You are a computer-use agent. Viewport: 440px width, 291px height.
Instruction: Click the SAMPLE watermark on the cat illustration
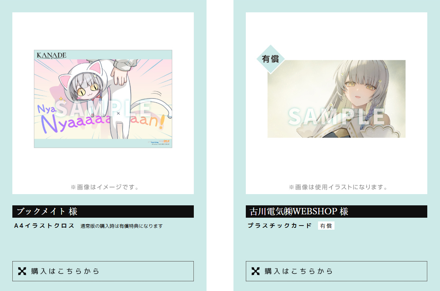click(x=104, y=108)
